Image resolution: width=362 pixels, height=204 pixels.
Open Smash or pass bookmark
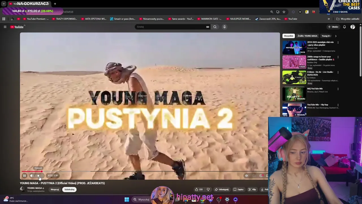pos(122,19)
